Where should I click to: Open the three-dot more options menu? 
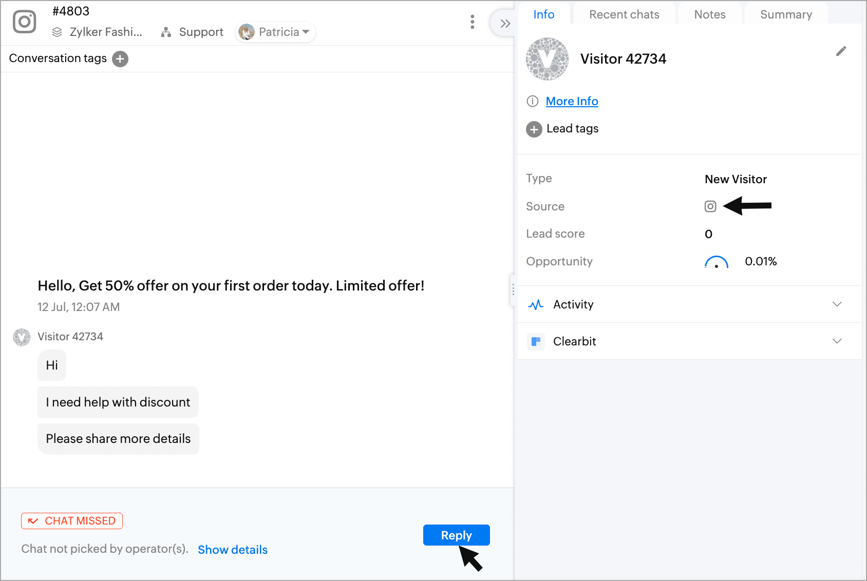tap(472, 22)
